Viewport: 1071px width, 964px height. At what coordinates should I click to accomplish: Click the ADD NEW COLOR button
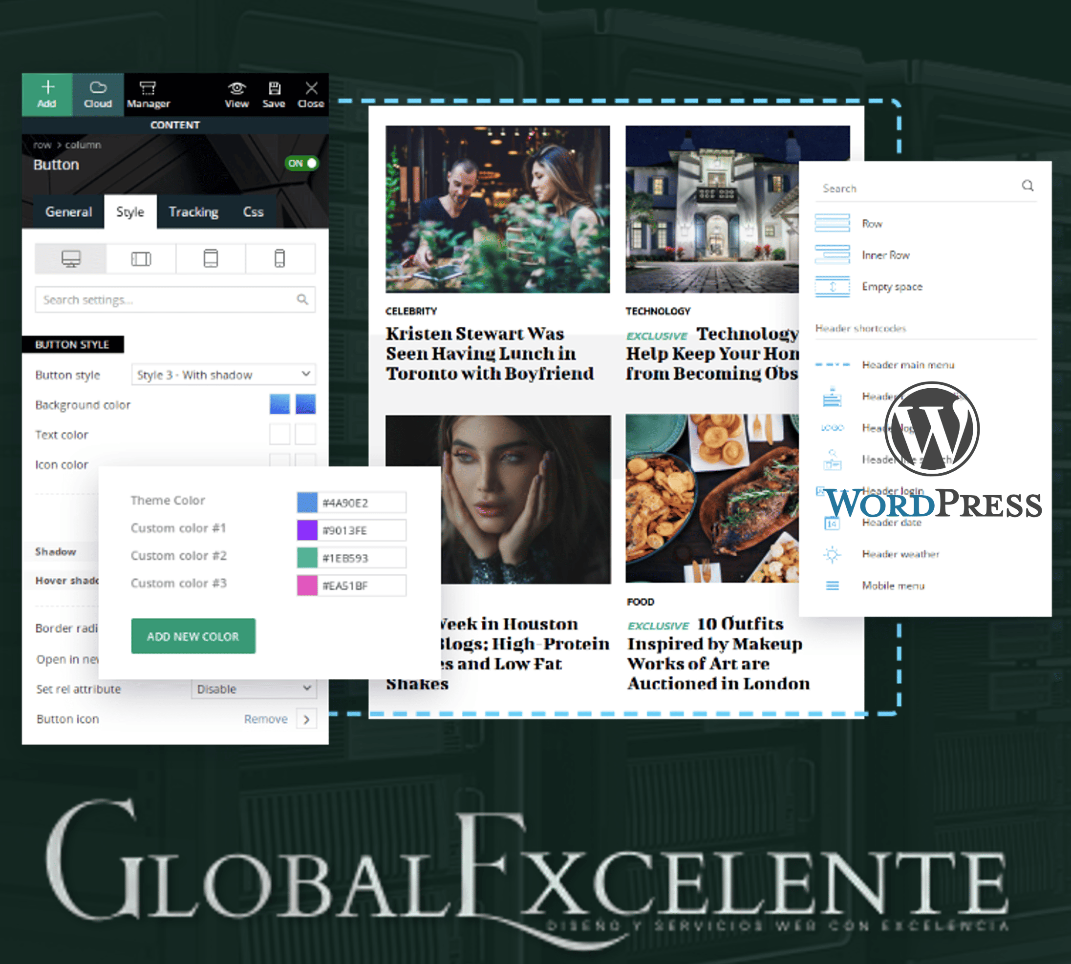coord(193,636)
